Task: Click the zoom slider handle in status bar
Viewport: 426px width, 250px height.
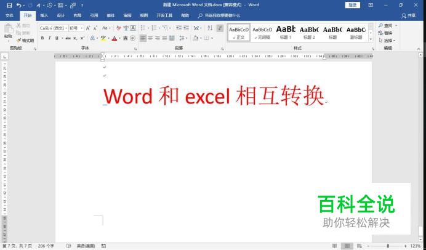Action: point(388,246)
